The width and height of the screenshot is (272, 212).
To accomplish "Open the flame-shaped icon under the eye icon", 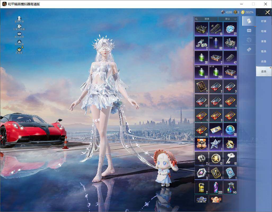I will pos(19,43).
